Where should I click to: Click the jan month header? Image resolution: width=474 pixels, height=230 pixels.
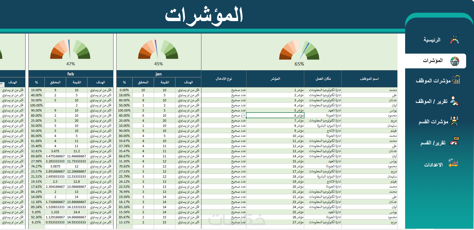point(159,74)
